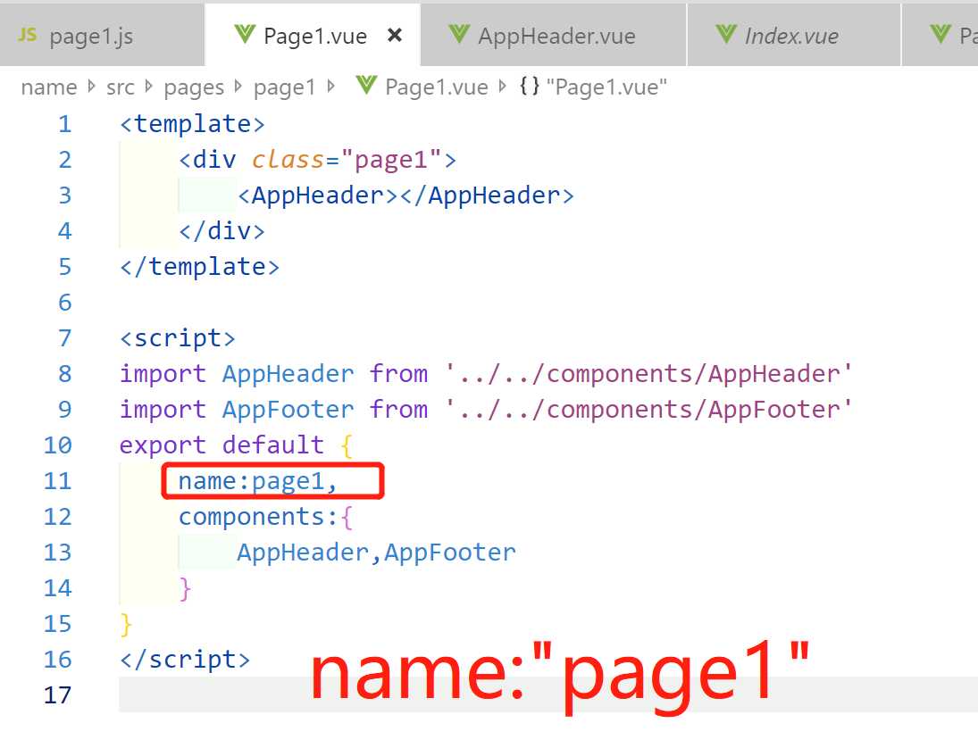Click the Vue icon on the AppHeader.vue tab
This screenshot has width=978, height=748.
coord(459,34)
